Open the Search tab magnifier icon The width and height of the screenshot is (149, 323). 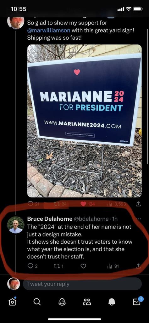pos(37,302)
